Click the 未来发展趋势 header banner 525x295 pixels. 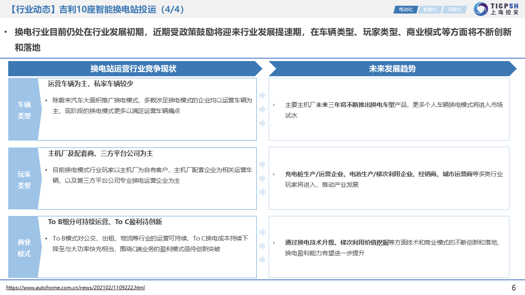click(x=392, y=69)
